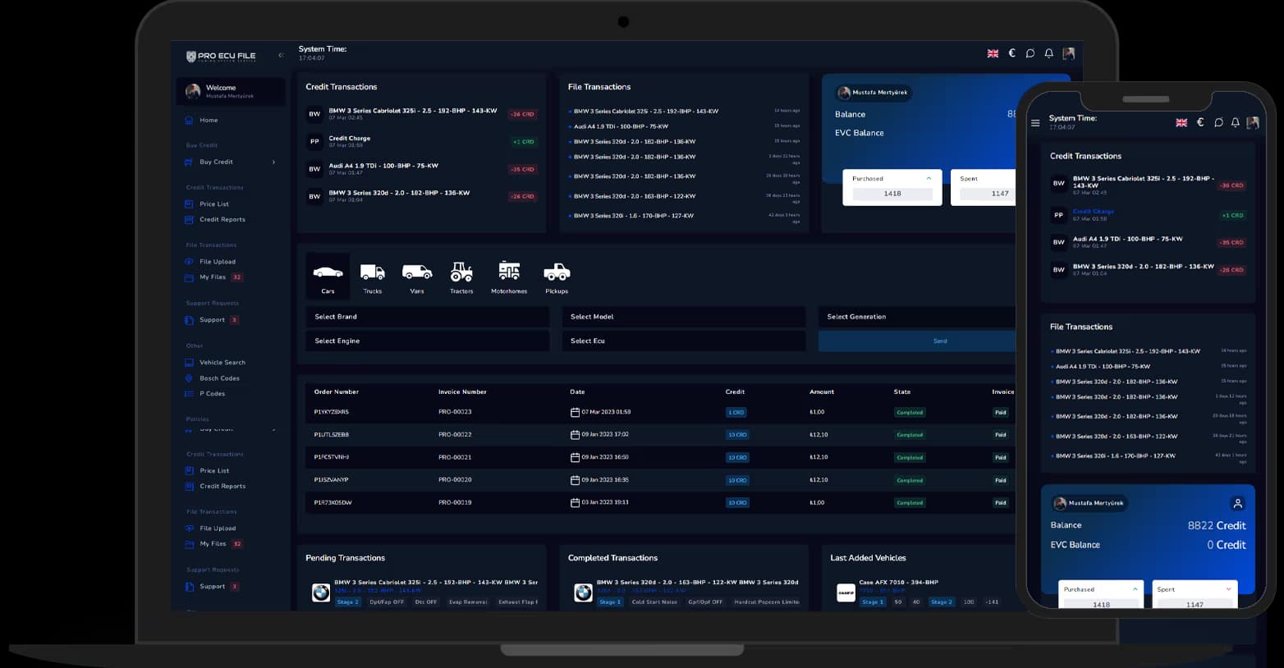Image resolution: width=1284 pixels, height=668 pixels.
Task: Toggle Evap Removal on the BMW pending transaction
Action: pos(467,602)
